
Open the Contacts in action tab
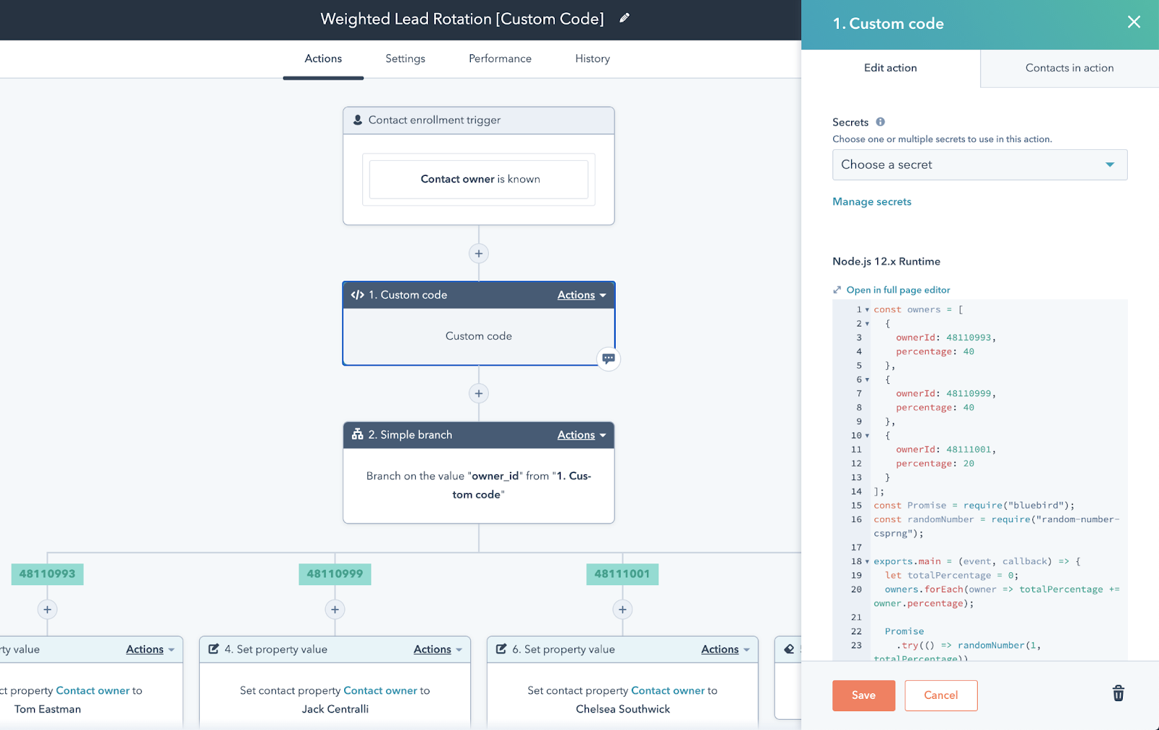[x=1069, y=68]
